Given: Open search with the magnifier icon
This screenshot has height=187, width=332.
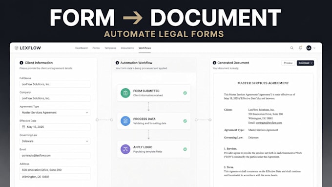Looking at the screenshot, I should [292, 48].
